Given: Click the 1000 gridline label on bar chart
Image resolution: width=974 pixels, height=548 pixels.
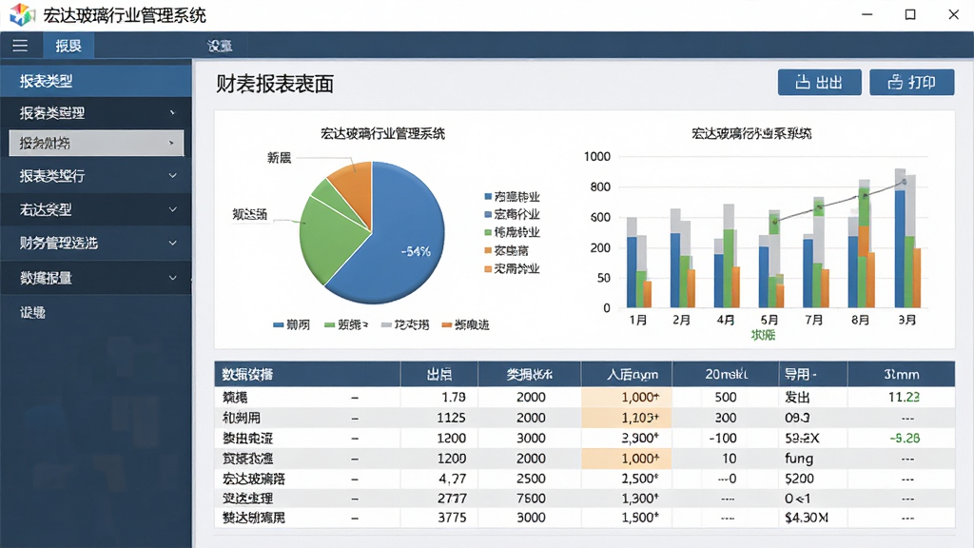Looking at the screenshot, I should [597, 157].
